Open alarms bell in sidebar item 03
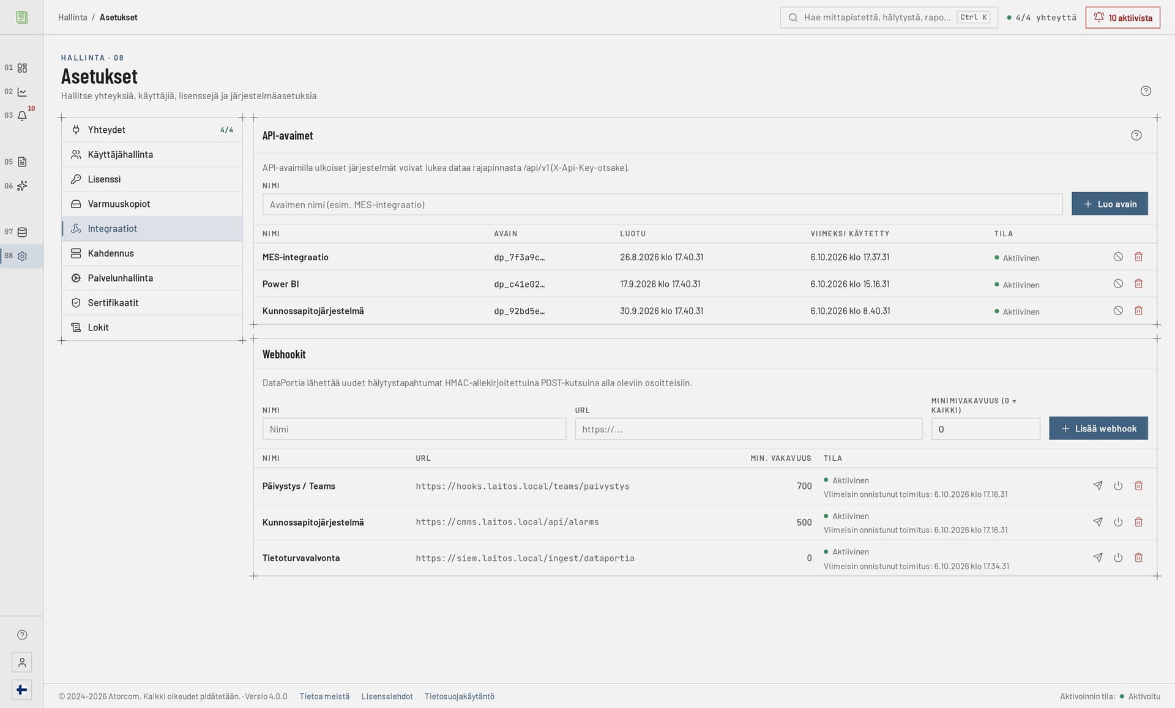The width and height of the screenshot is (1175, 708). pyautogui.click(x=21, y=116)
